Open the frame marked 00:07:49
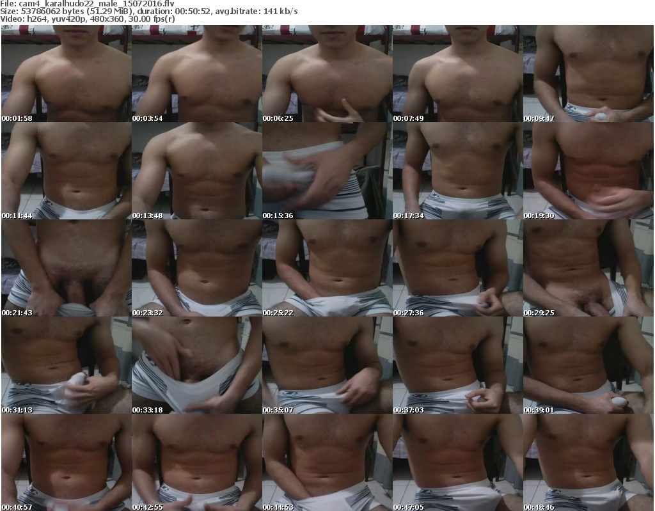Image resolution: width=655 pixels, height=511 pixels. tap(457, 74)
